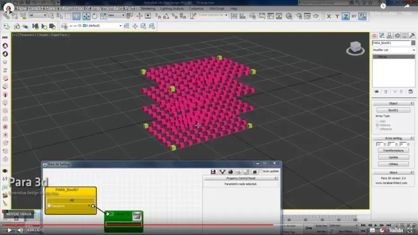Collapse the Property Control Panel rollout
The height and width of the screenshot is (235, 418).
241,178
